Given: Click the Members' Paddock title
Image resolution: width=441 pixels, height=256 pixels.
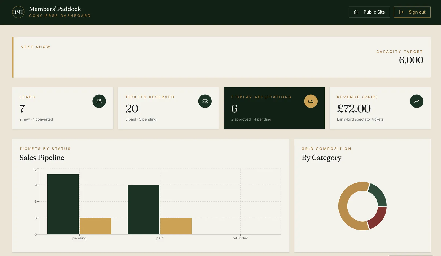Looking at the screenshot, I should 55,9.
